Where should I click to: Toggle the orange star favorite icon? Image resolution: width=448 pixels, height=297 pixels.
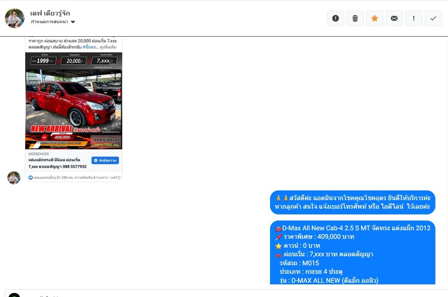(375, 18)
